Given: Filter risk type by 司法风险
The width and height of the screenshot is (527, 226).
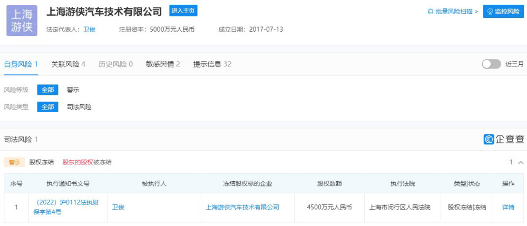Looking at the screenshot, I should pos(80,107).
